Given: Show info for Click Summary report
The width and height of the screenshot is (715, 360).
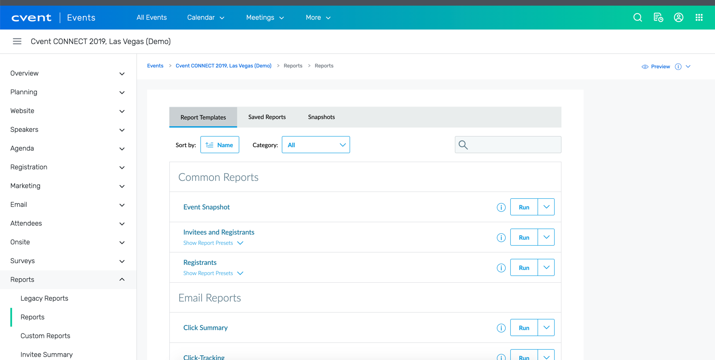Looking at the screenshot, I should pyautogui.click(x=501, y=328).
